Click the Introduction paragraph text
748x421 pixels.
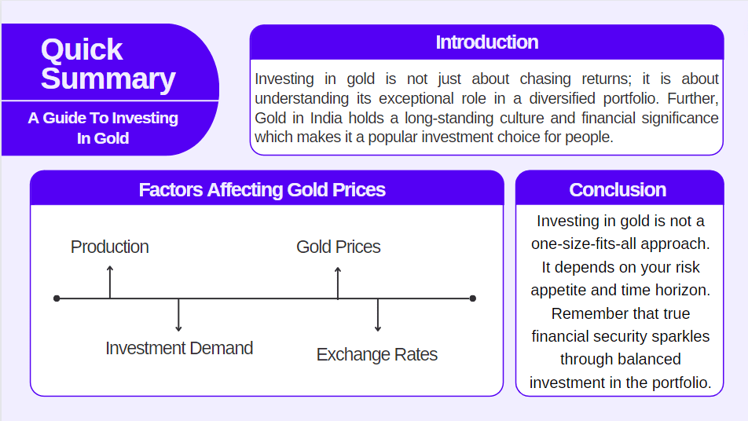(x=486, y=108)
